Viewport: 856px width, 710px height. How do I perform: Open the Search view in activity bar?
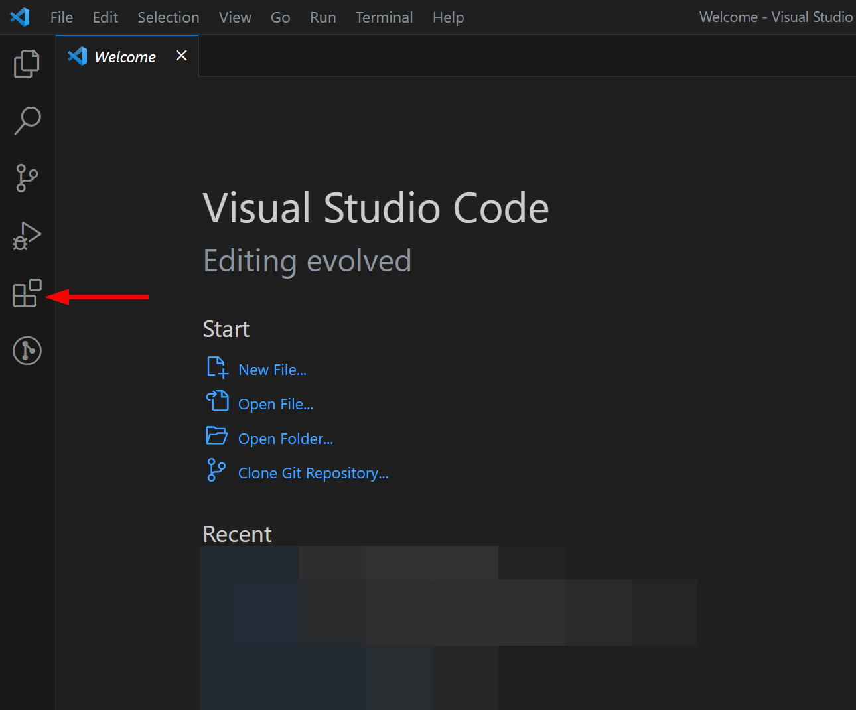27,121
